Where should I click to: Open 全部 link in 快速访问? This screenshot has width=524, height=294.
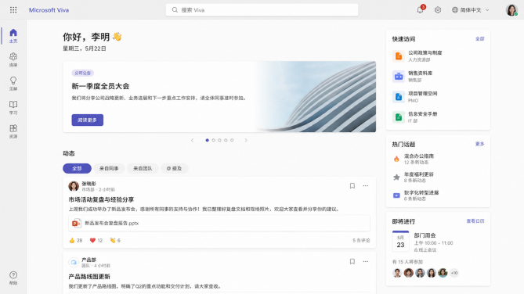click(x=480, y=39)
